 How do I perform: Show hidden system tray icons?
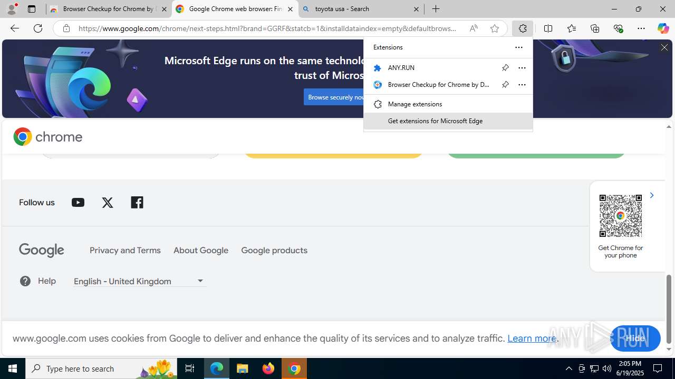(568, 368)
